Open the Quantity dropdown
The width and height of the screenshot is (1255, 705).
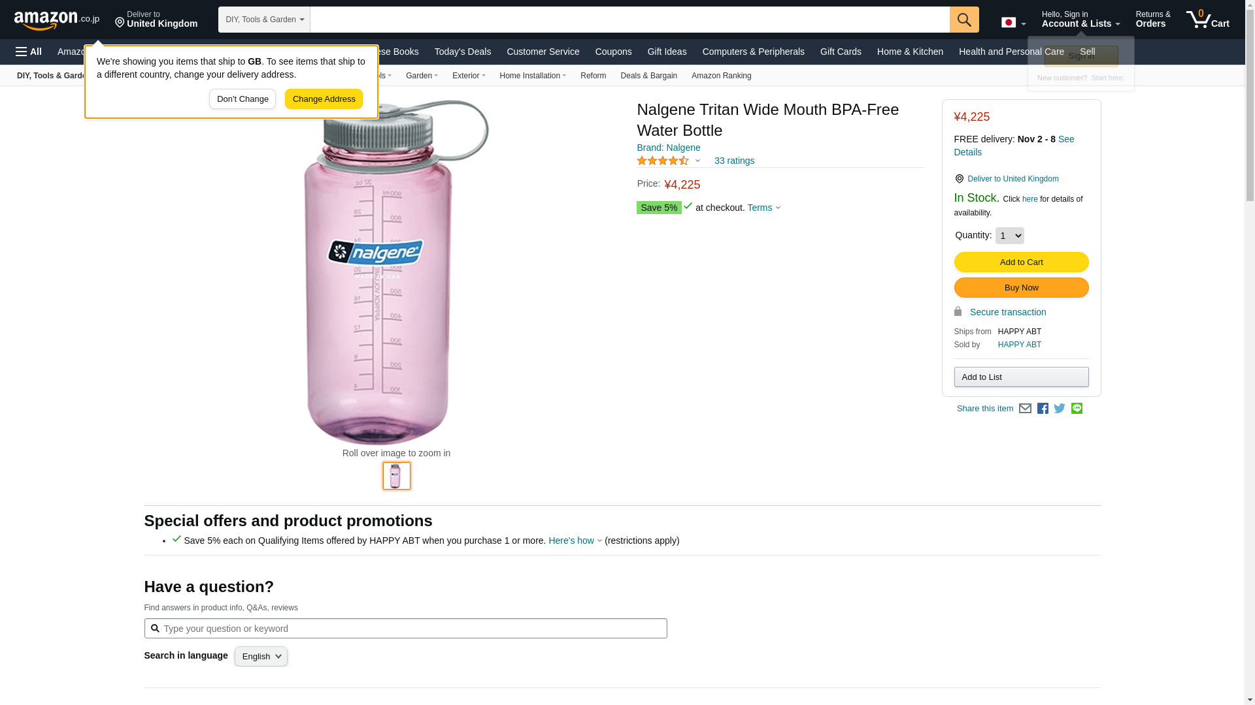(x=1009, y=236)
